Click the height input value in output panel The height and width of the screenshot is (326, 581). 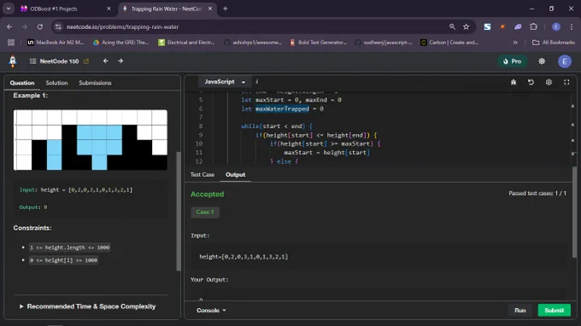tap(244, 256)
